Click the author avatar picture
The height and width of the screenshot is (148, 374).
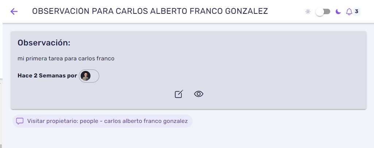85,76
